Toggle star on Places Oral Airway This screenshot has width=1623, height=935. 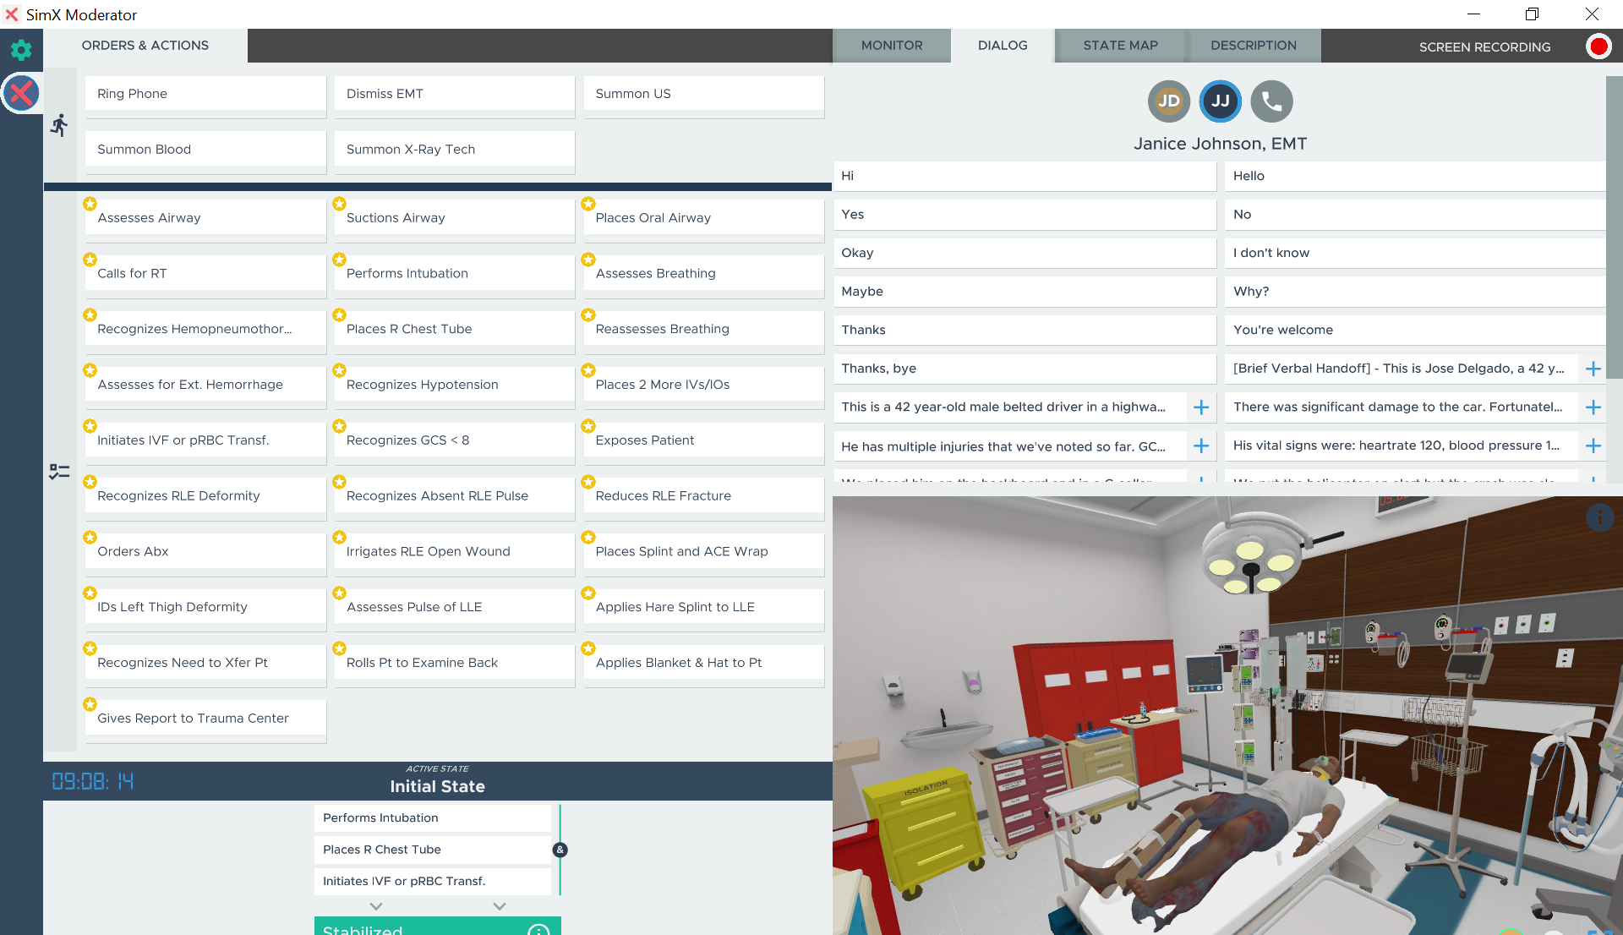point(588,204)
